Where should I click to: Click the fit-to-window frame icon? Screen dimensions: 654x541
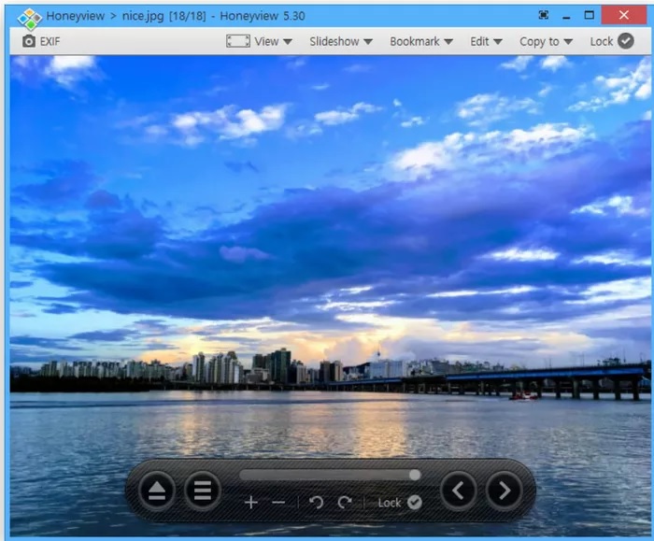tap(238, 41)
